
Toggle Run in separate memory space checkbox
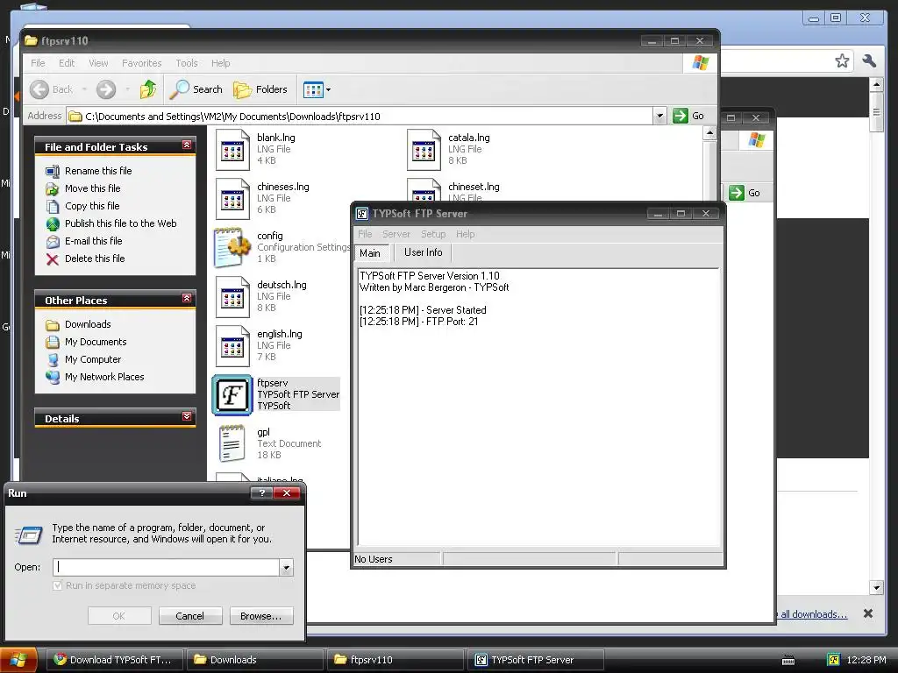point(57,585)
